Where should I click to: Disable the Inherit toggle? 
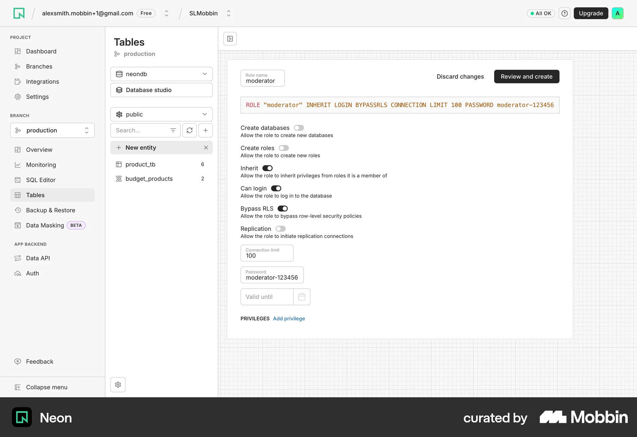pyautogui.click(x=267, y=168)
